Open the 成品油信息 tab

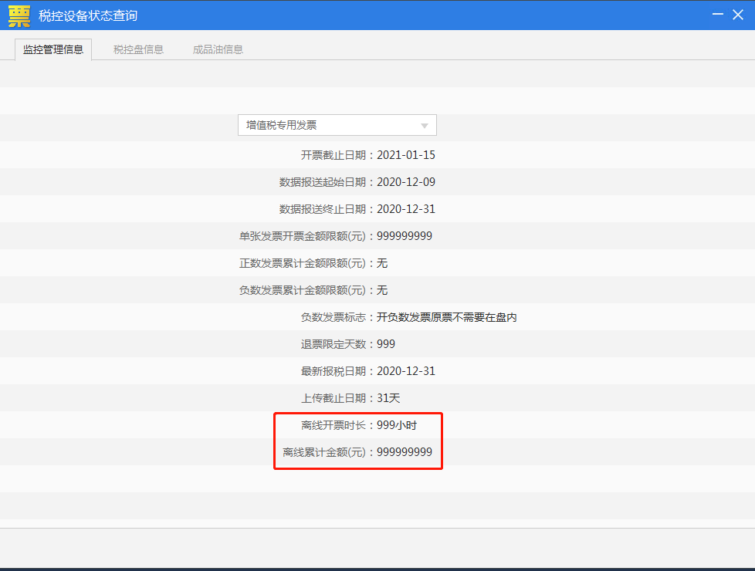(218, 49)
